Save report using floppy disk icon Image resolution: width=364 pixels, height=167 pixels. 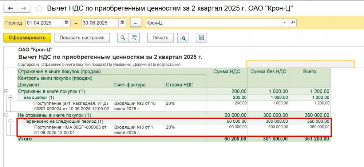(201, 38)
